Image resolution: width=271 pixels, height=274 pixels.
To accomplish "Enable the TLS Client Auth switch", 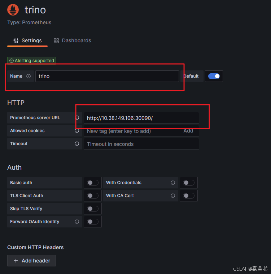I will 93,196.
